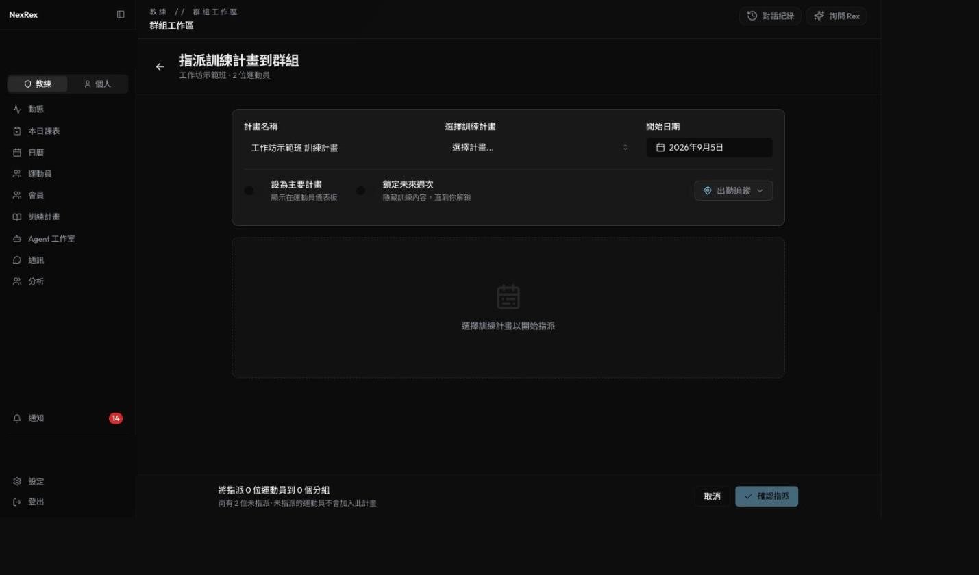The image size is (979, 575).
Task: Click the 訓練計畫 book icon
Action: (x=17, y=217)
